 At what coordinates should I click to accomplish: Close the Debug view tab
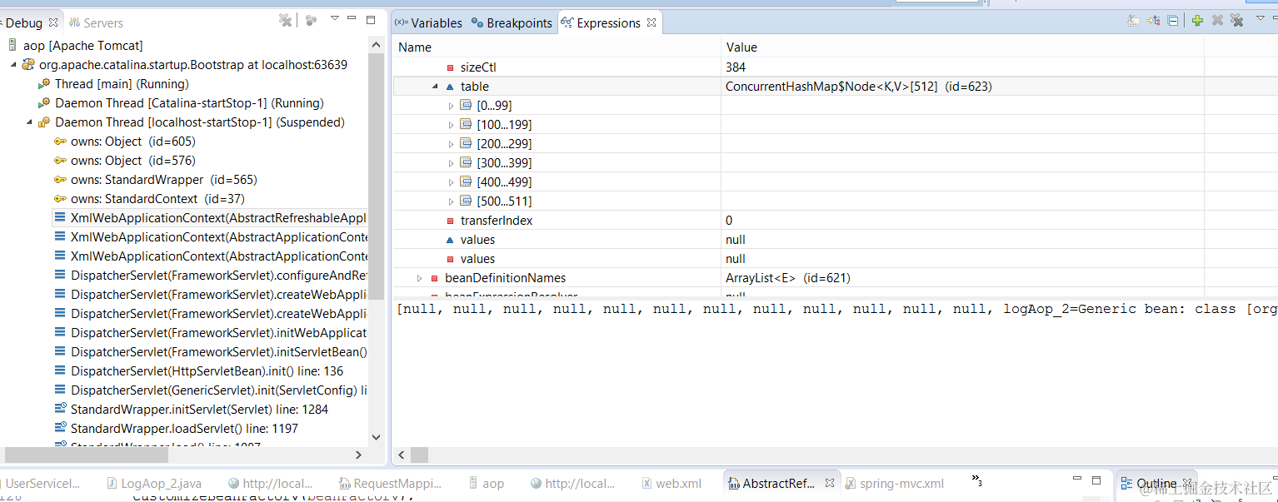click(x=53, y=22)
